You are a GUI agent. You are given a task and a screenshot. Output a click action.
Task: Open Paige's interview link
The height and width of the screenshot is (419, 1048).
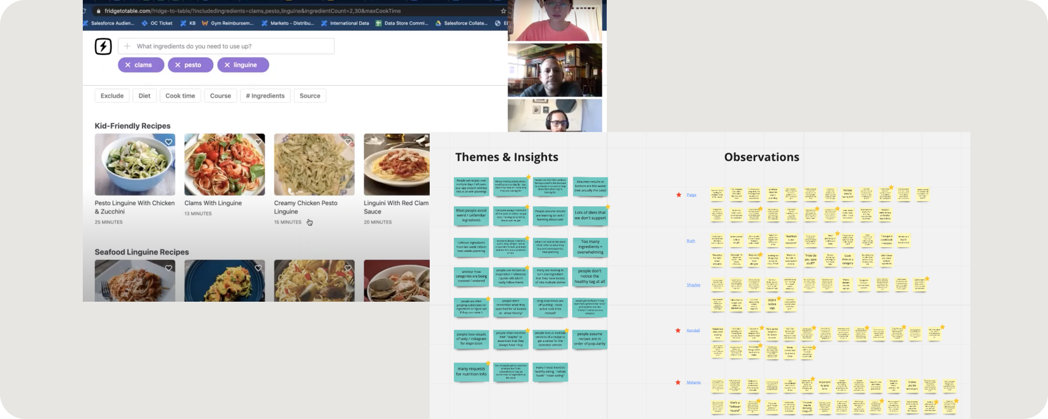click(692, 195)
